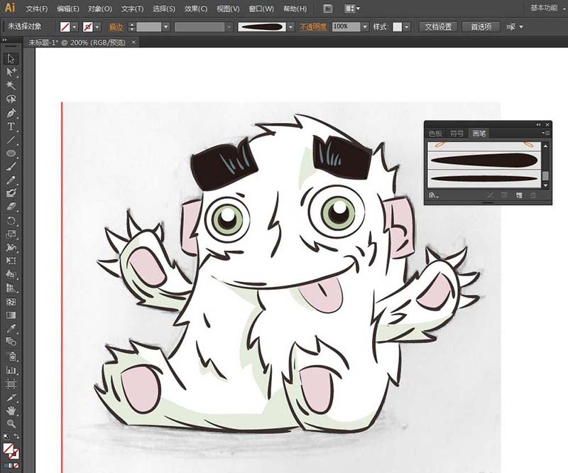Open the 视图(V) menu
The height and width of the screenshot is (473, 568).
[x=228, y=9]
